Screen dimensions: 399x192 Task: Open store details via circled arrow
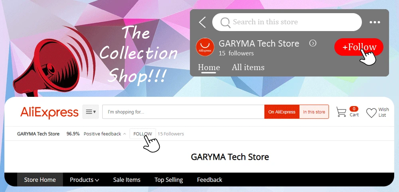point(312,43)
